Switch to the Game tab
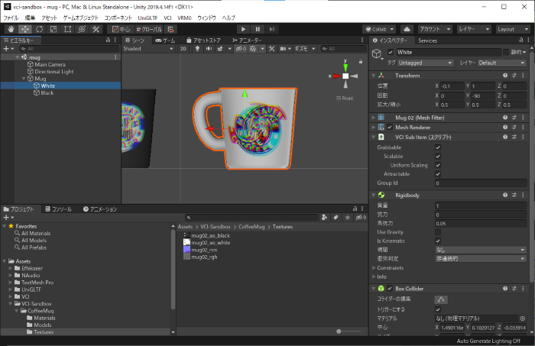Screen dimensions: 535x346 tap(165, 40)
